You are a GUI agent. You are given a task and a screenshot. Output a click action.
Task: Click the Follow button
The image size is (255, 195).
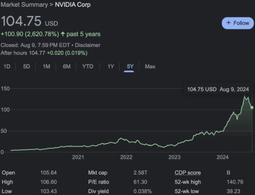pos(238,23)
